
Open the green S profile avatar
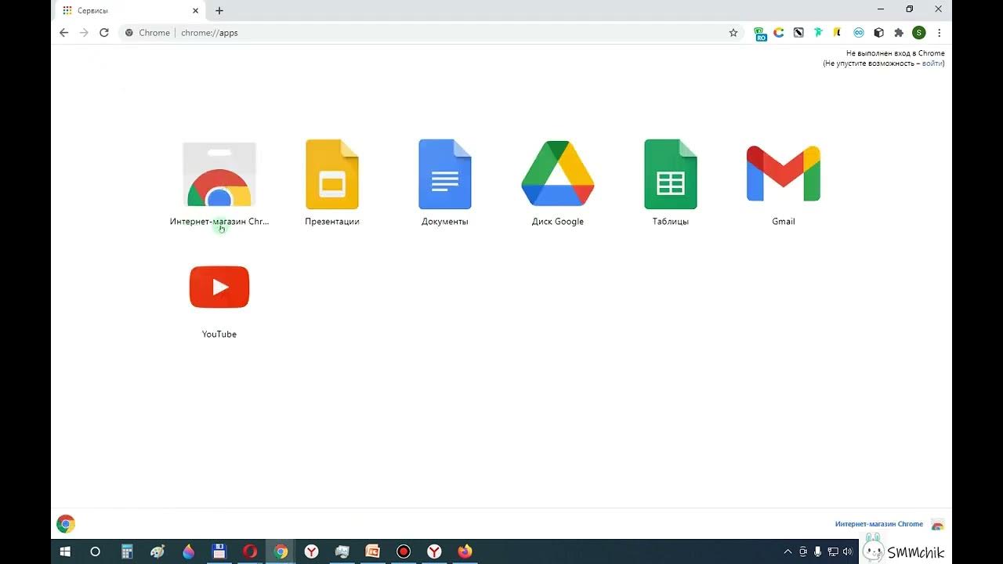pos(919,33)
